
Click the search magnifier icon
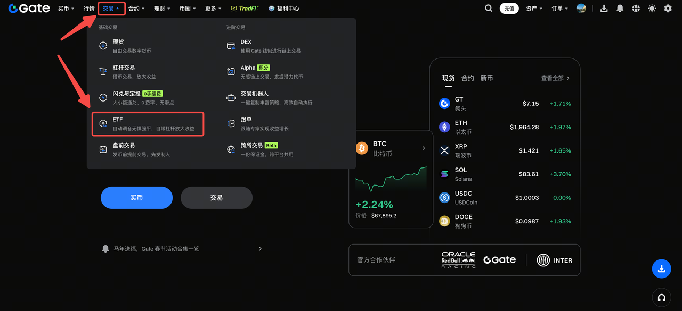click(x=489, y=9)
